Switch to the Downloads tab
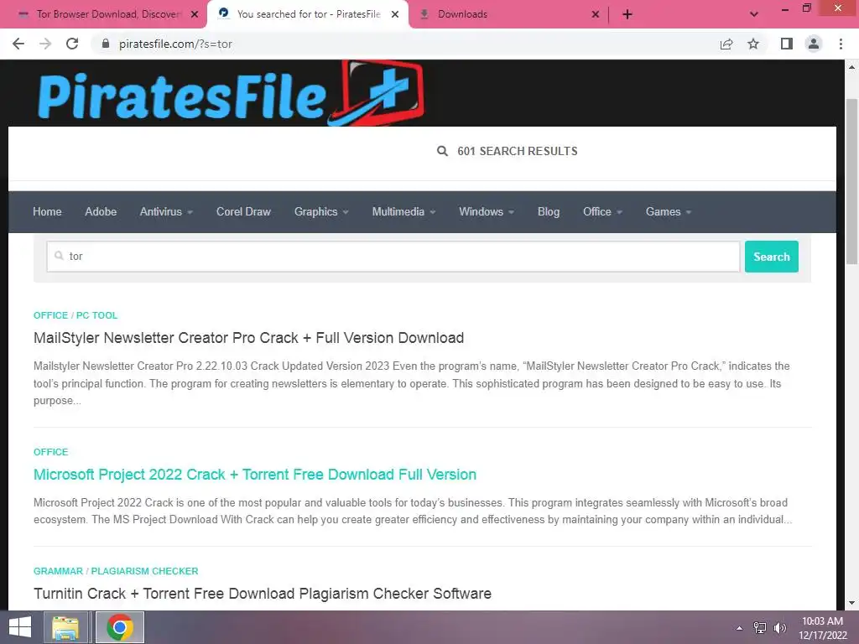The width and height of the screenshot is (859, 644). pyautogui.click(x=462, y=14)
